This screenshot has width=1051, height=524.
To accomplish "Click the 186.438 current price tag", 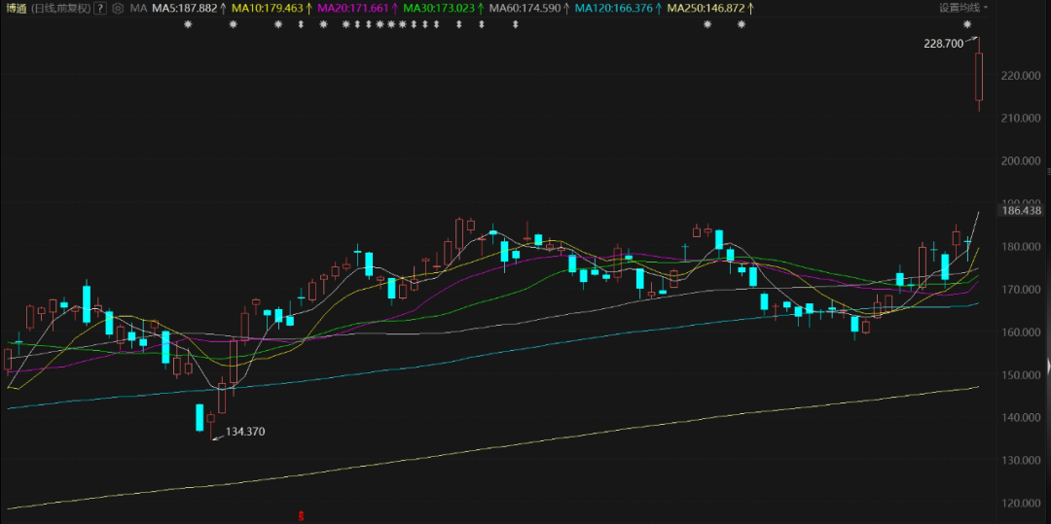I will point(1021,210).
